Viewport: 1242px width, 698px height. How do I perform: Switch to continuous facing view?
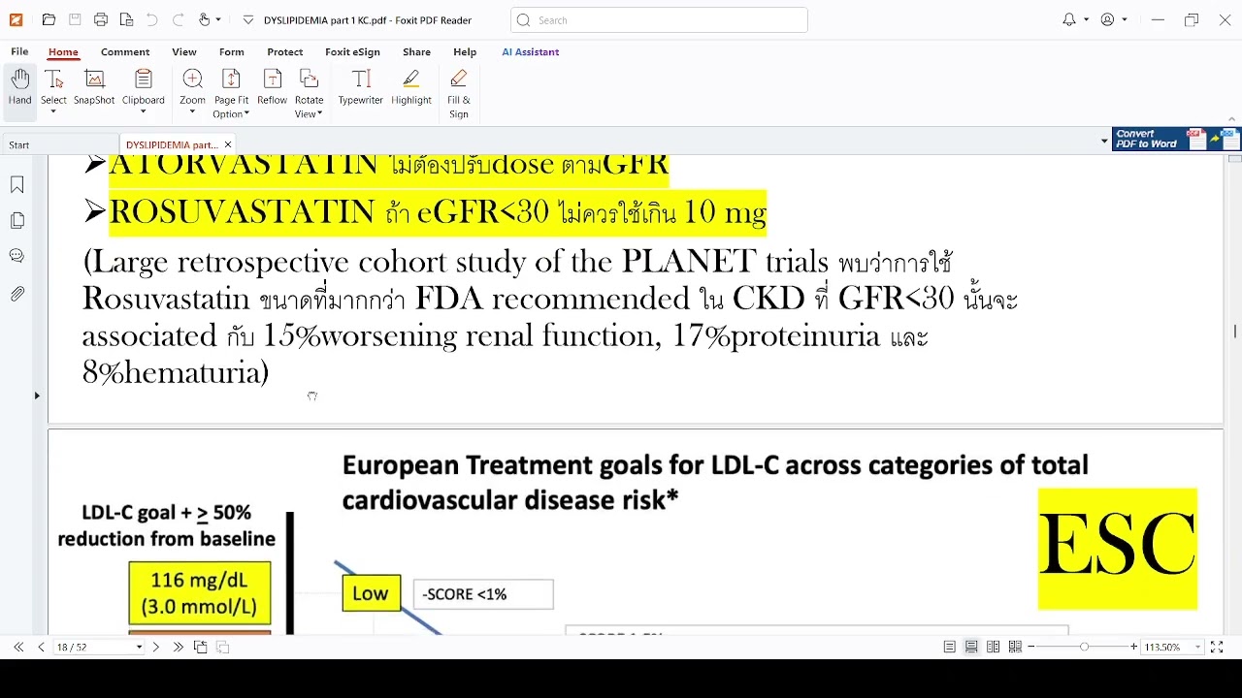(1015, 647)
